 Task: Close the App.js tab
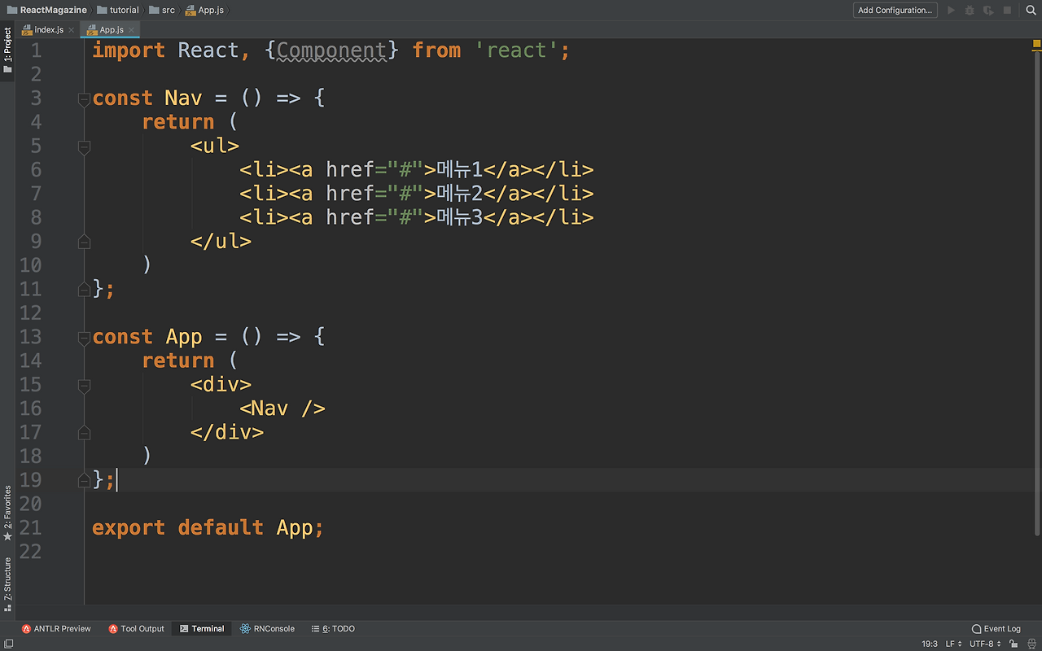131,30
